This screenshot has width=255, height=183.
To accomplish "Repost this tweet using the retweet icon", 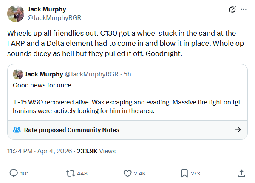I will pyautogui.click(x=70, y=173).
